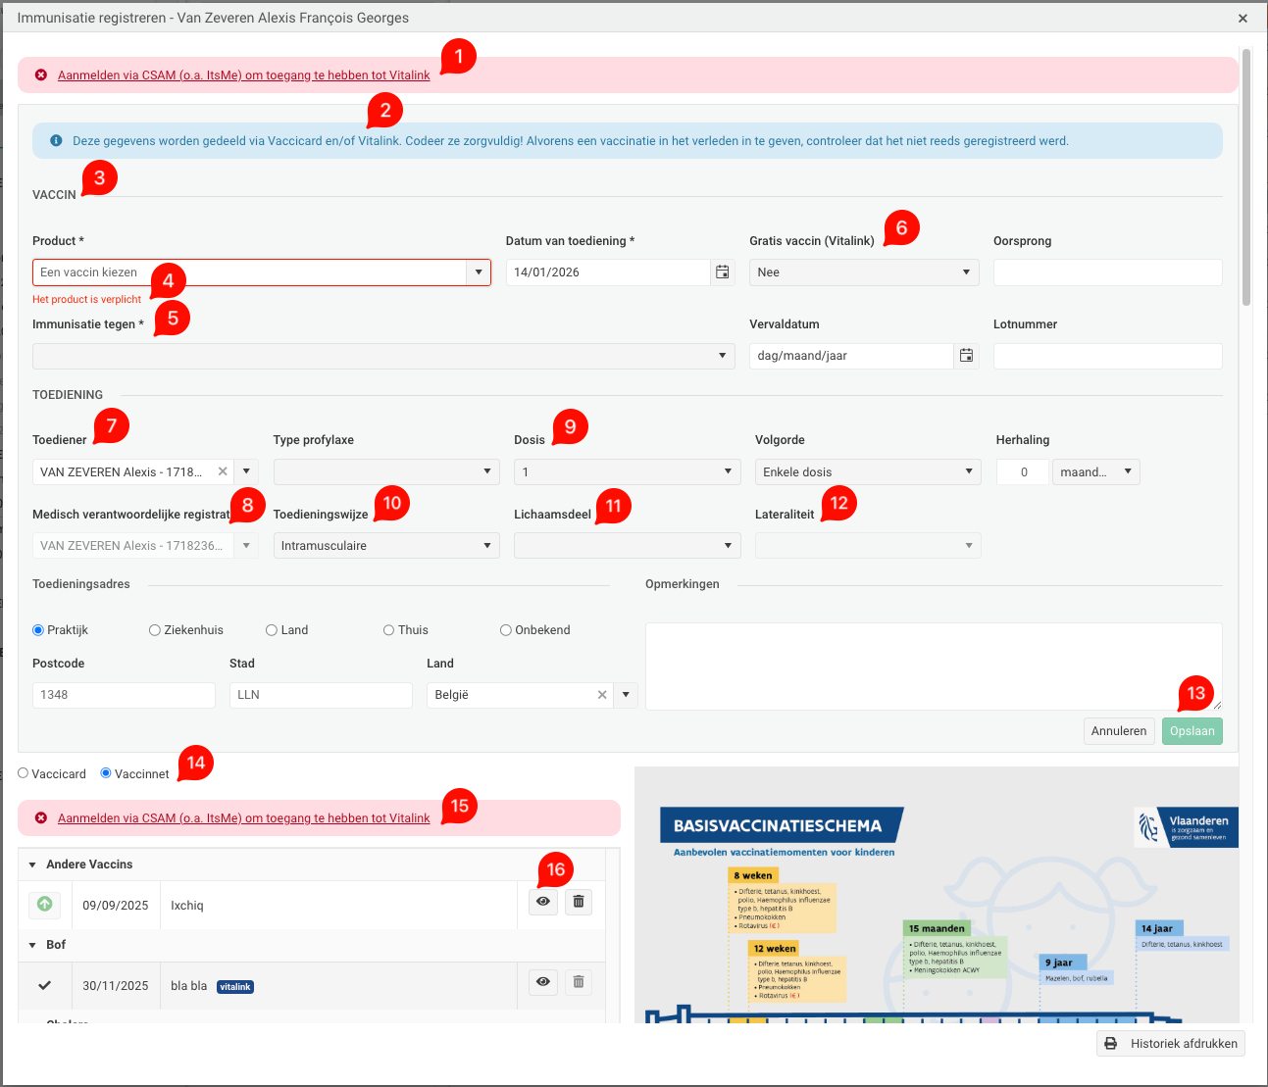Open calendar picker for Vervaldatum
The image size is (1268, 1087).
pyautogui.click(x=966, y=356)
